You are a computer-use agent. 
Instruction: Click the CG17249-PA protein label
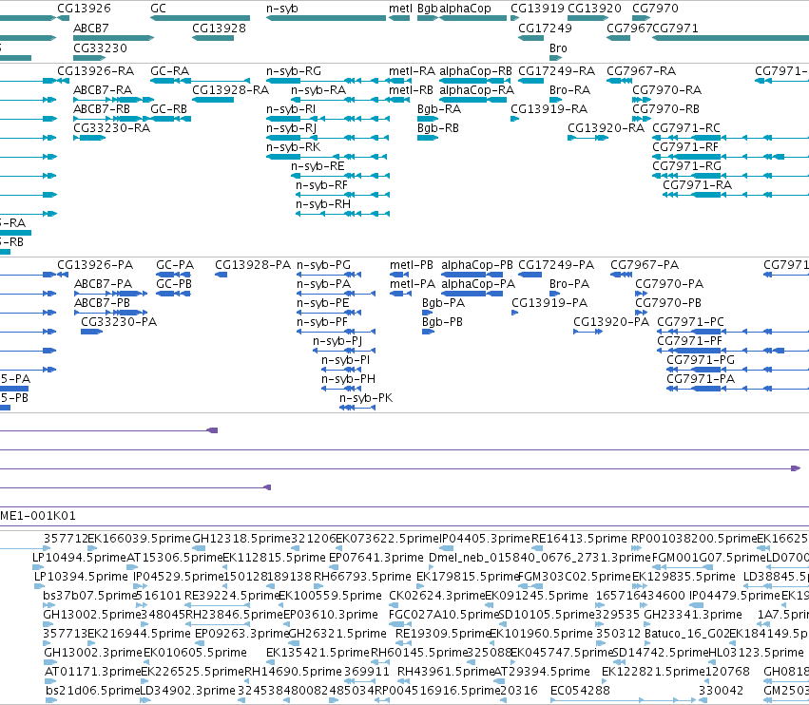click(x=556, y=264)
